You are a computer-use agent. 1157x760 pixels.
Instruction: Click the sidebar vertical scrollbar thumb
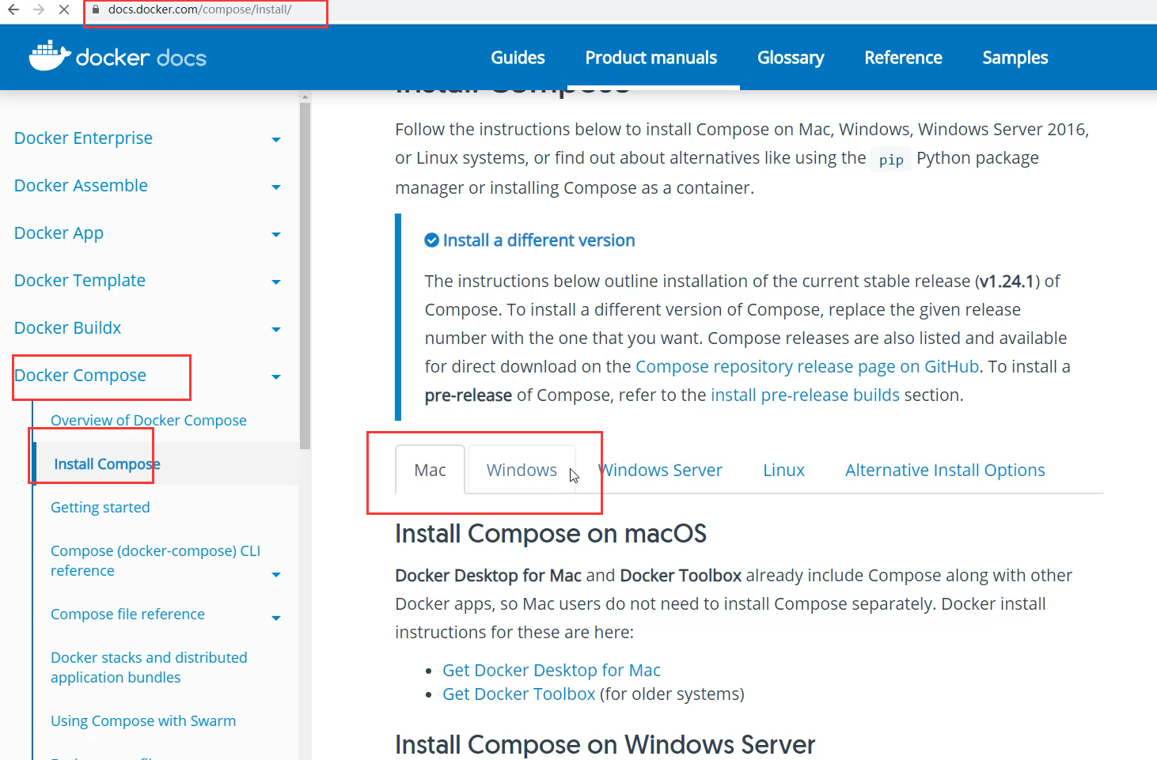point(305,275)
